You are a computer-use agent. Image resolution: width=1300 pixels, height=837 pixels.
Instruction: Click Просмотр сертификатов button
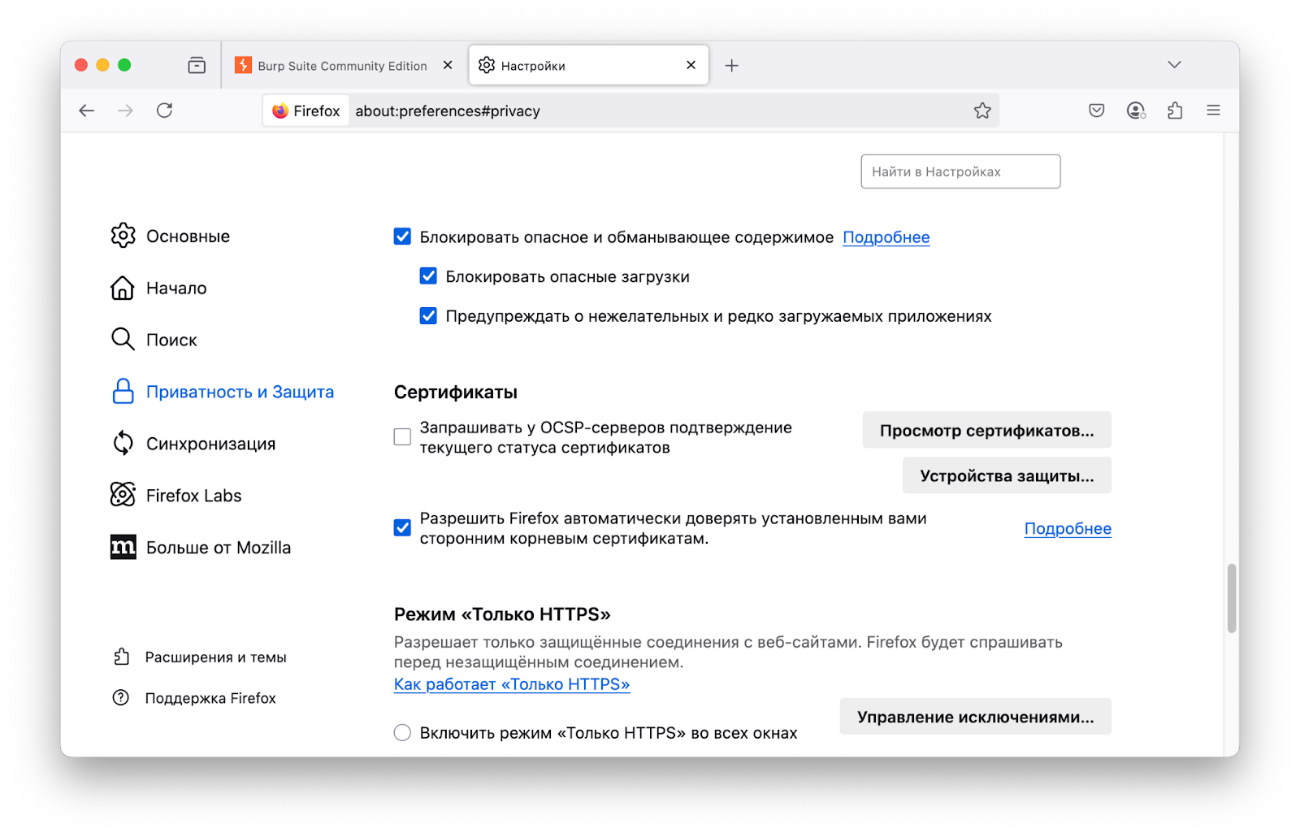click(986, 431)
